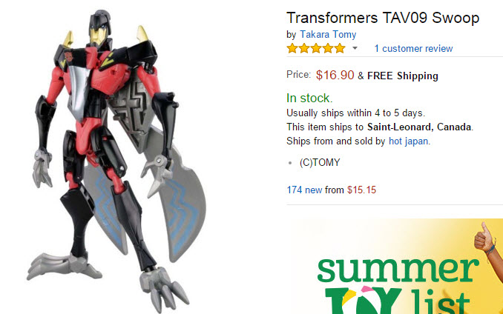Image resolution: width=503 pixels, height=314 pixels.
Task: Click the third gold rating star
Action: 316,48
